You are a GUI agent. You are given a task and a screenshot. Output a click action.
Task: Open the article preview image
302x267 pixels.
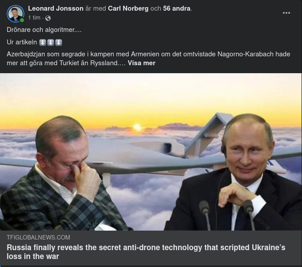[151, 152]
